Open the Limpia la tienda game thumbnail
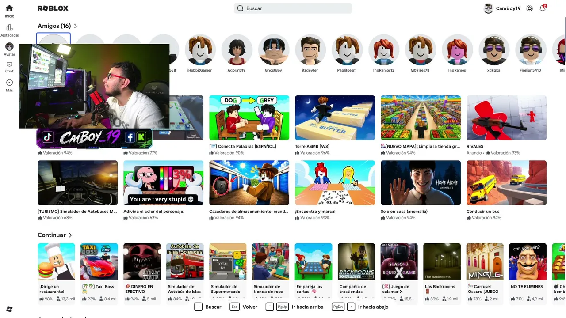The height and width of the screenshot is (318, 566). pyautogui.click(x=421, y=118)
